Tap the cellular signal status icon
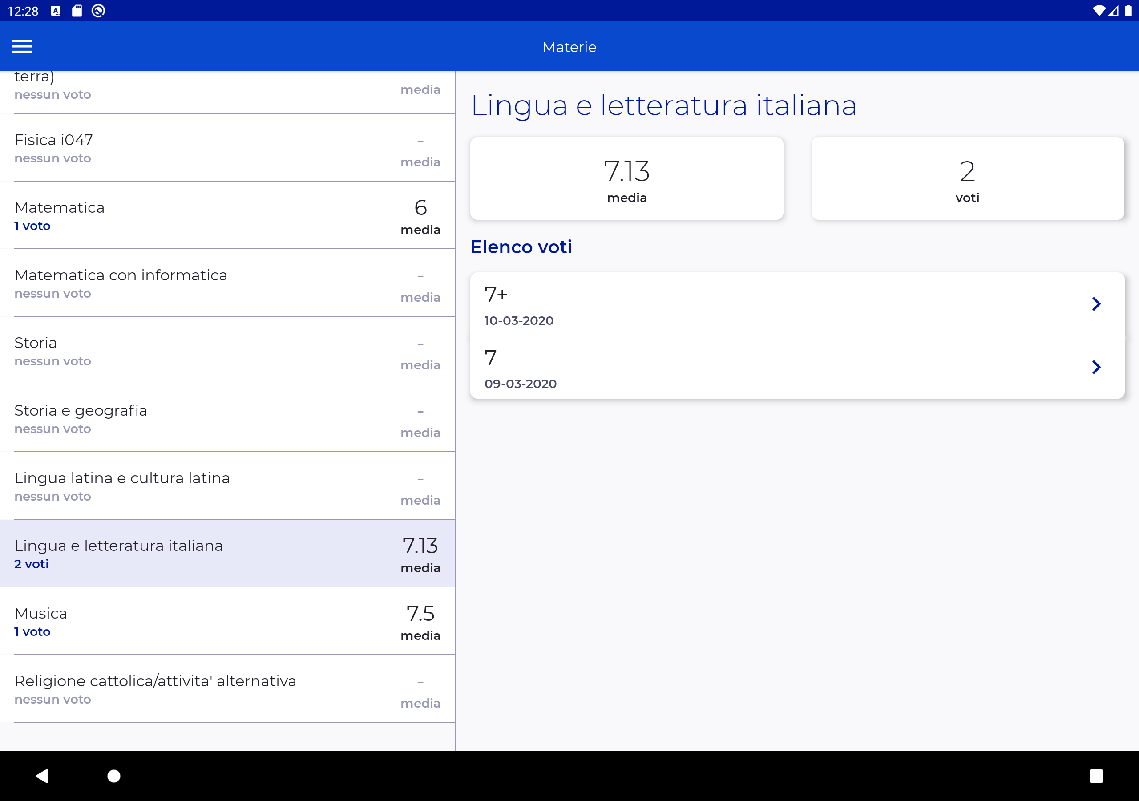Viewport: 1139px width, 801px height. click(1113, 11)
